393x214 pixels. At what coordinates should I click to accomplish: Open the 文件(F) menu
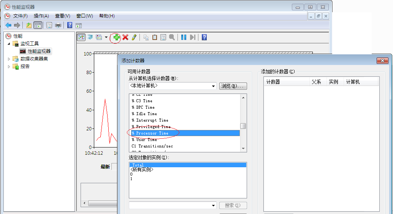[x=20, y=16]
